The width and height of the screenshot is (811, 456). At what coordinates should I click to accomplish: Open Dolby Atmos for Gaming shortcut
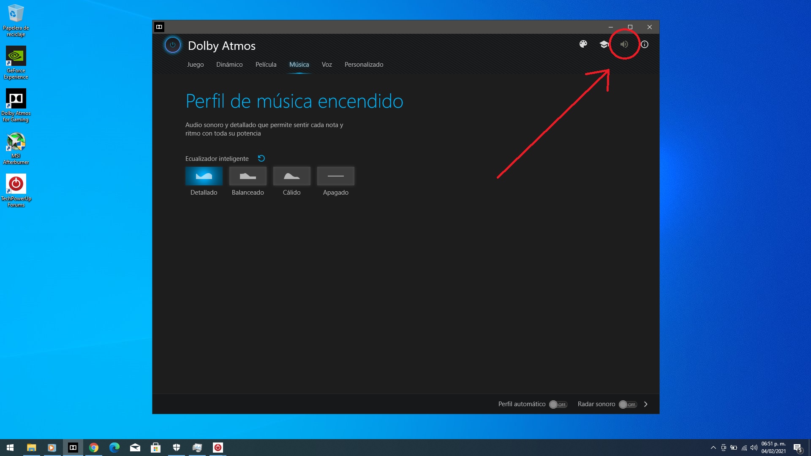tap(16, 106)
